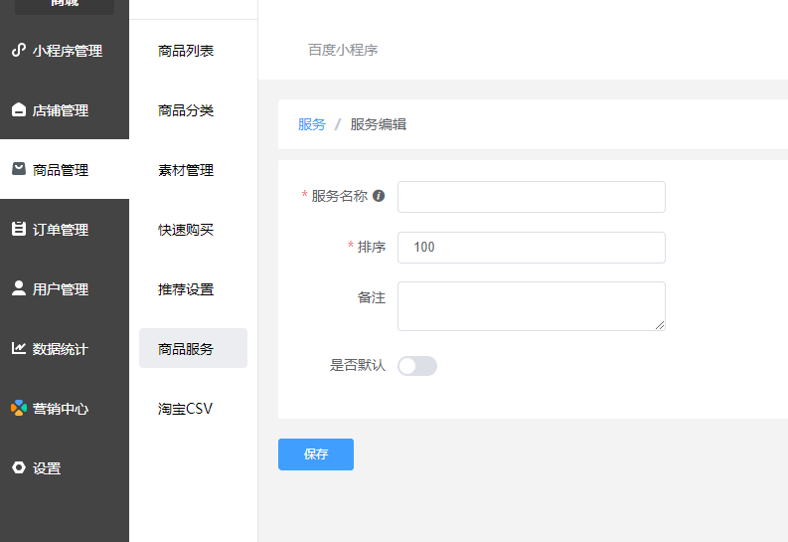Image resolution: width=788 pixels, height=542 pixels.
Task: Toggle the 是否默认 switch
Action: point(416,366)
